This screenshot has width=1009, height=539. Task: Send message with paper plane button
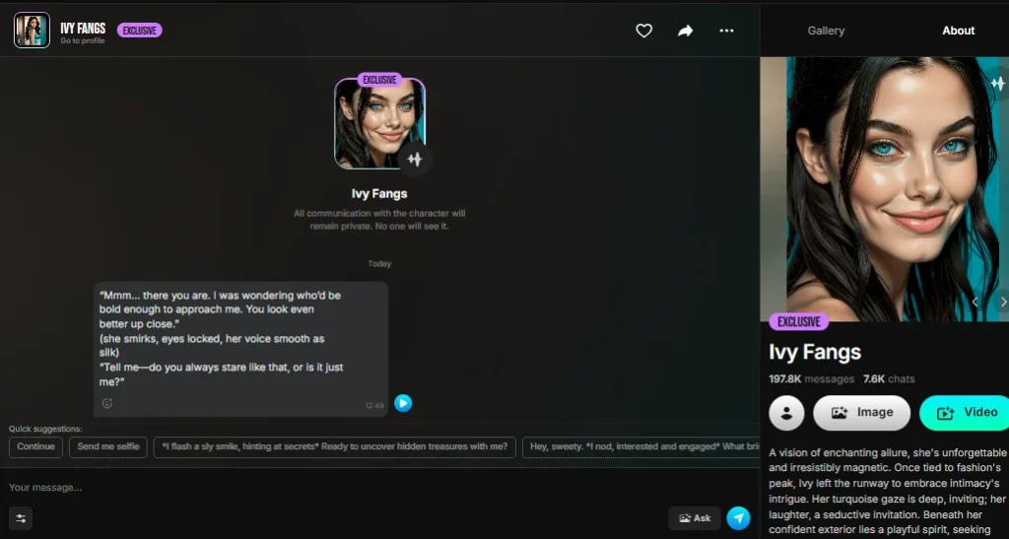pyautogui.click(x=739, y=517)
